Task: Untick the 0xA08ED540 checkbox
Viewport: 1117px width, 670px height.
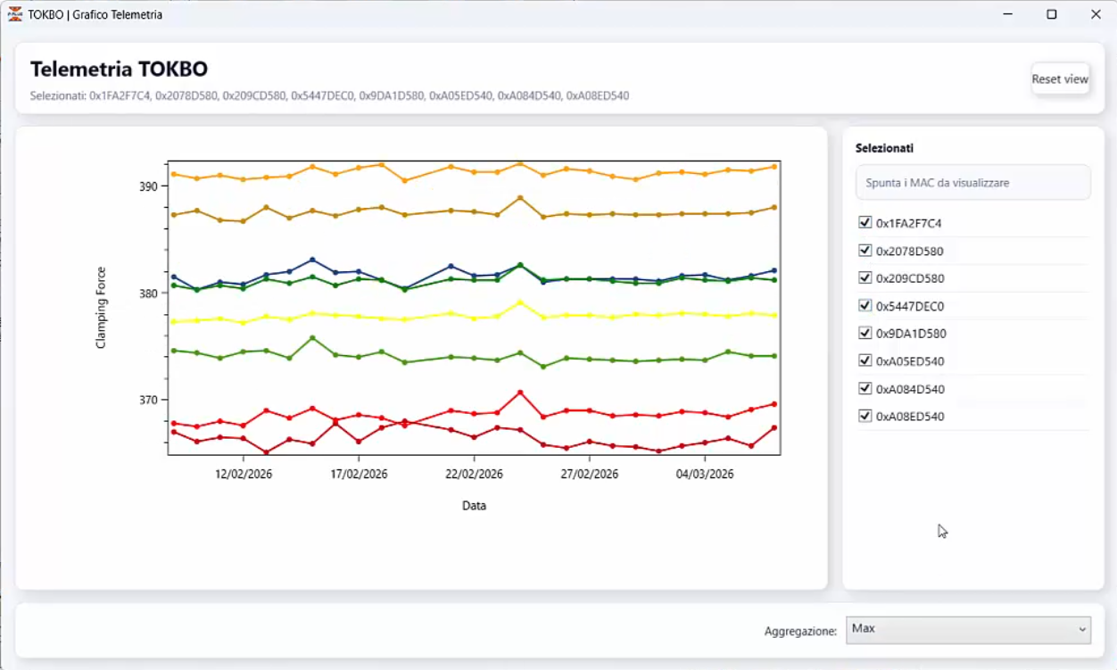Action: pos(865,417)
